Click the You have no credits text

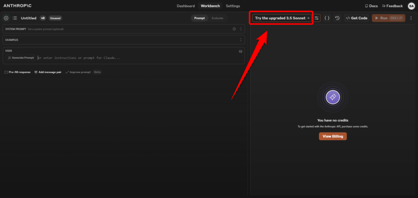333,120
